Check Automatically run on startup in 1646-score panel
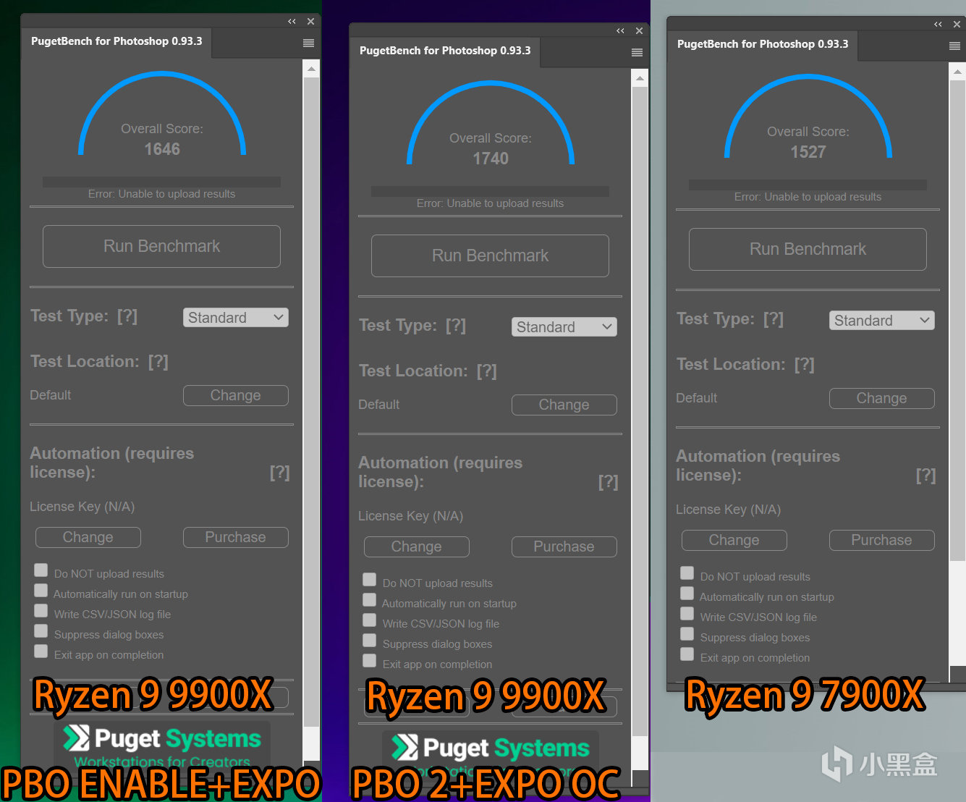 point(41,591)
